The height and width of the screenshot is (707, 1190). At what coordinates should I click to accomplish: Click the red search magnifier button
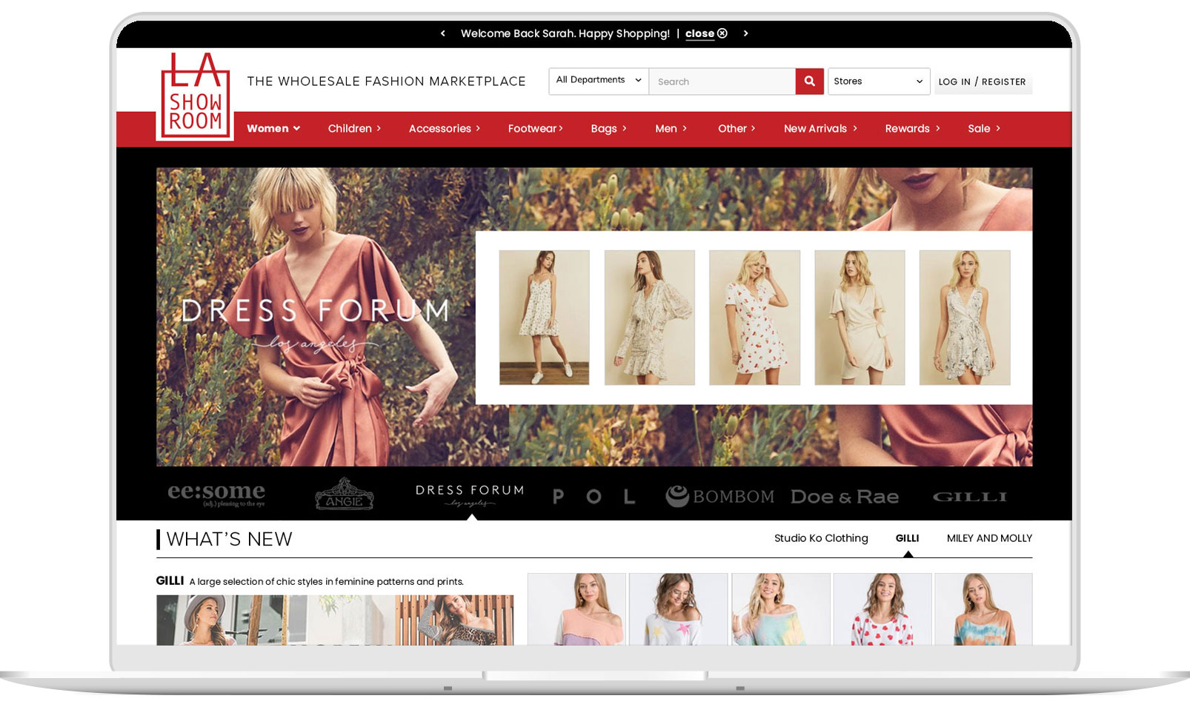[809, 81]
